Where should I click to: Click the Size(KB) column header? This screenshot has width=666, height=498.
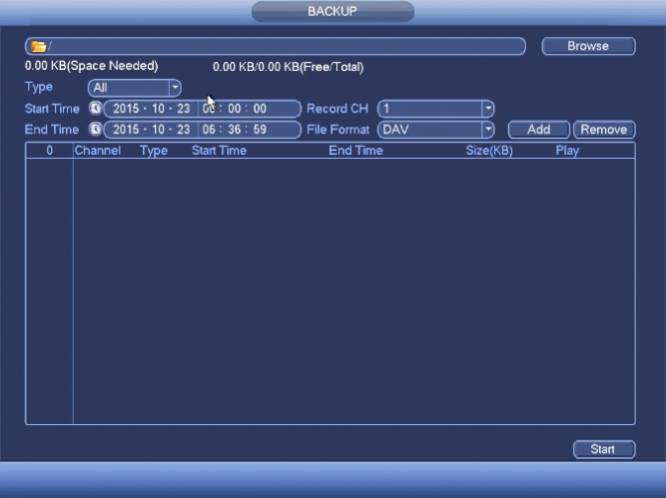click(489, 151)
